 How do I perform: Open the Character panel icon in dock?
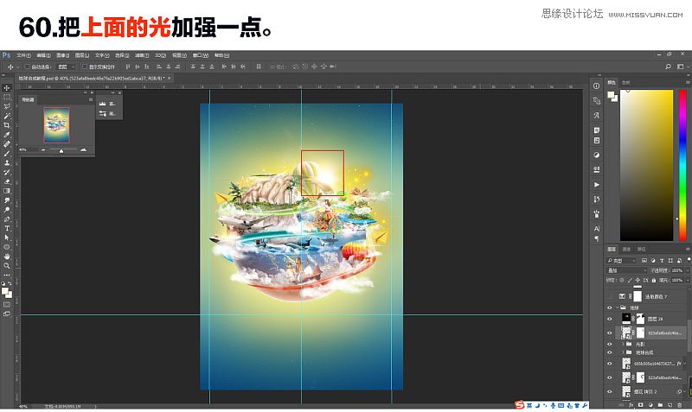tap(596, 229)
